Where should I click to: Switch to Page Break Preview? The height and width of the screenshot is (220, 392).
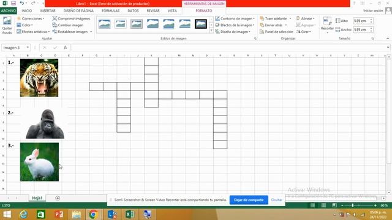[334, 205]
